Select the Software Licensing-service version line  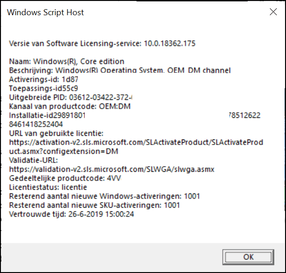pos(102,44)
